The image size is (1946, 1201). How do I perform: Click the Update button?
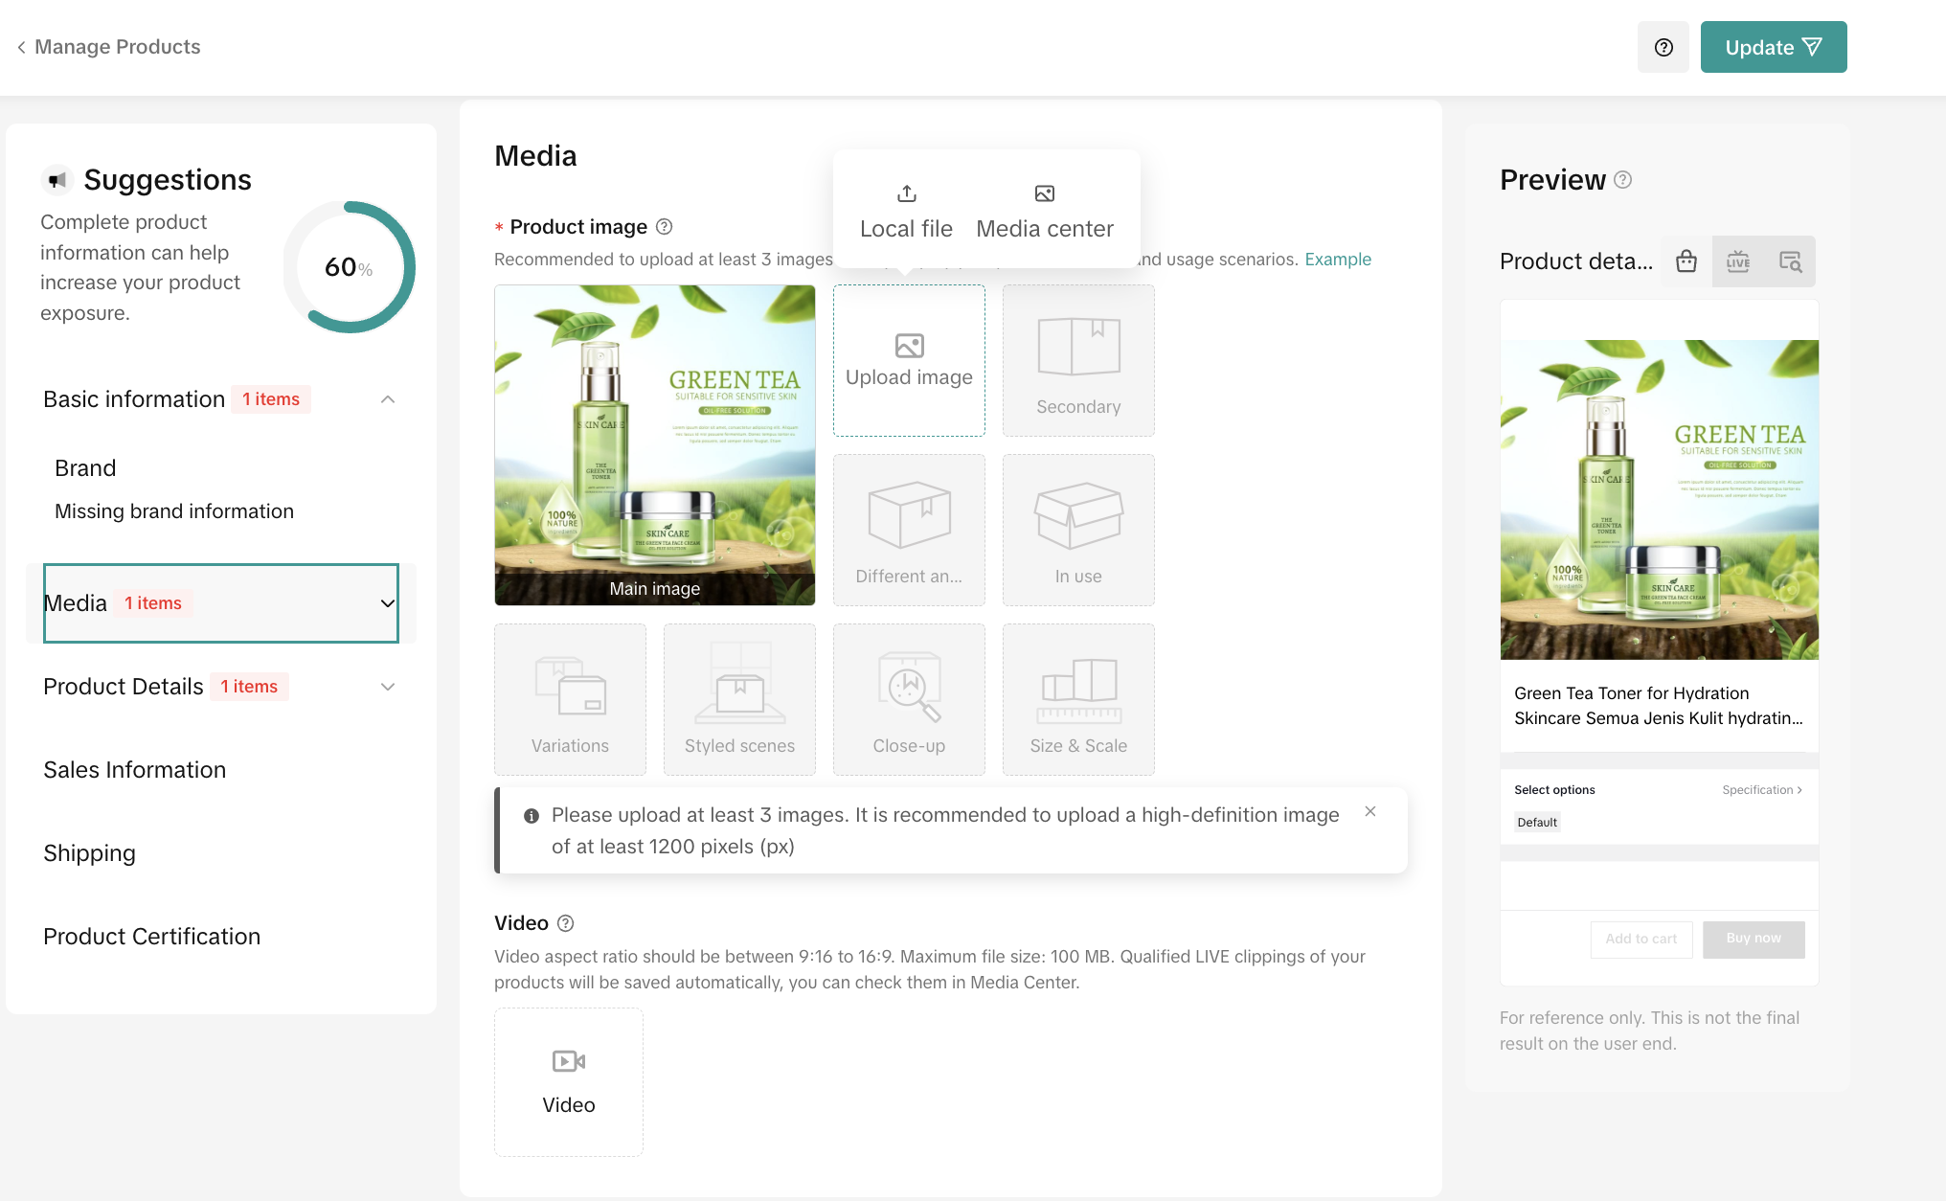point(1773,47)
